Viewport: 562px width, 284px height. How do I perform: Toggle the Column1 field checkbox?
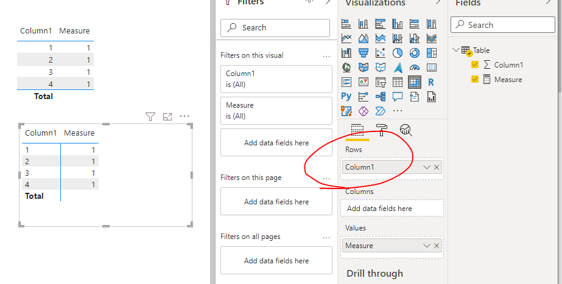[x=475, y=64]
